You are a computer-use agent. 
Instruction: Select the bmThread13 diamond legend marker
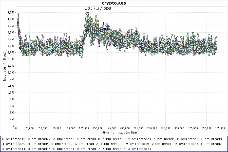click(x=129, y=149)
